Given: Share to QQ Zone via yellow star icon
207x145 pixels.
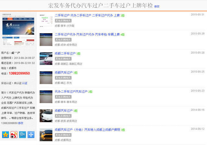Looking at the screenshot, I should 5,135.
